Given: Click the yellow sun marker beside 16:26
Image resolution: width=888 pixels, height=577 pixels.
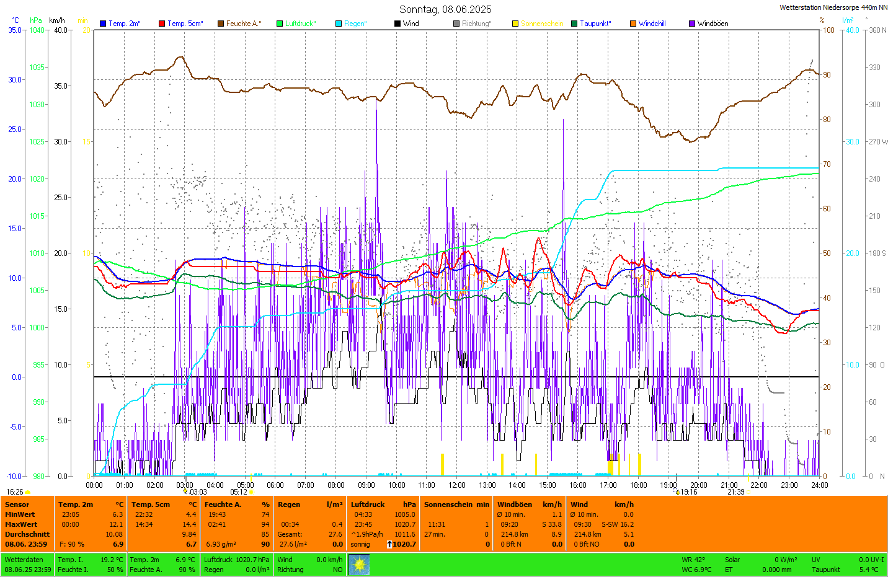Looking at the screenshot, I should click(x=28, y=492).
